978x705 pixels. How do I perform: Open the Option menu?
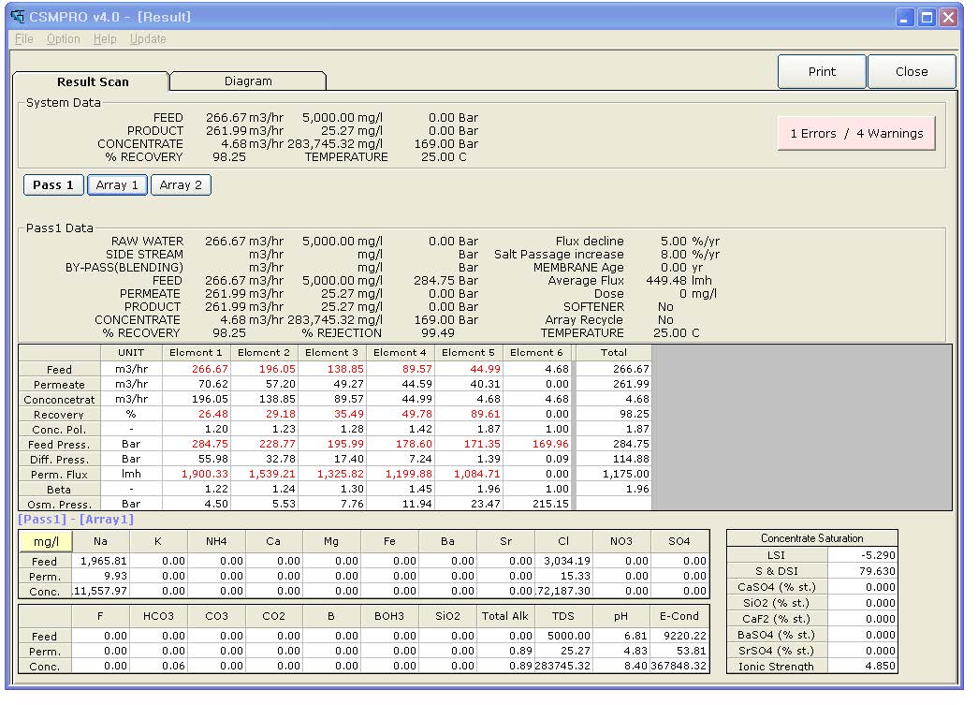point(62,39)
